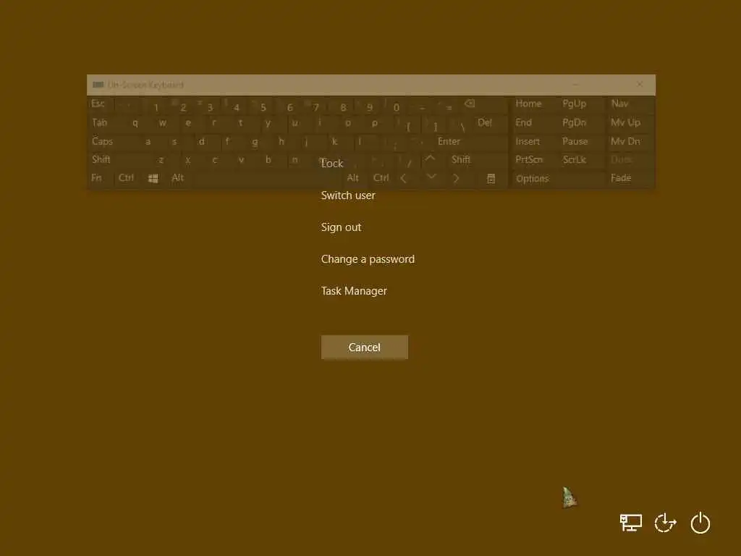This screenshot has height=556, width=741.
Task: Click the PgUp key
Action: [574, 104]
